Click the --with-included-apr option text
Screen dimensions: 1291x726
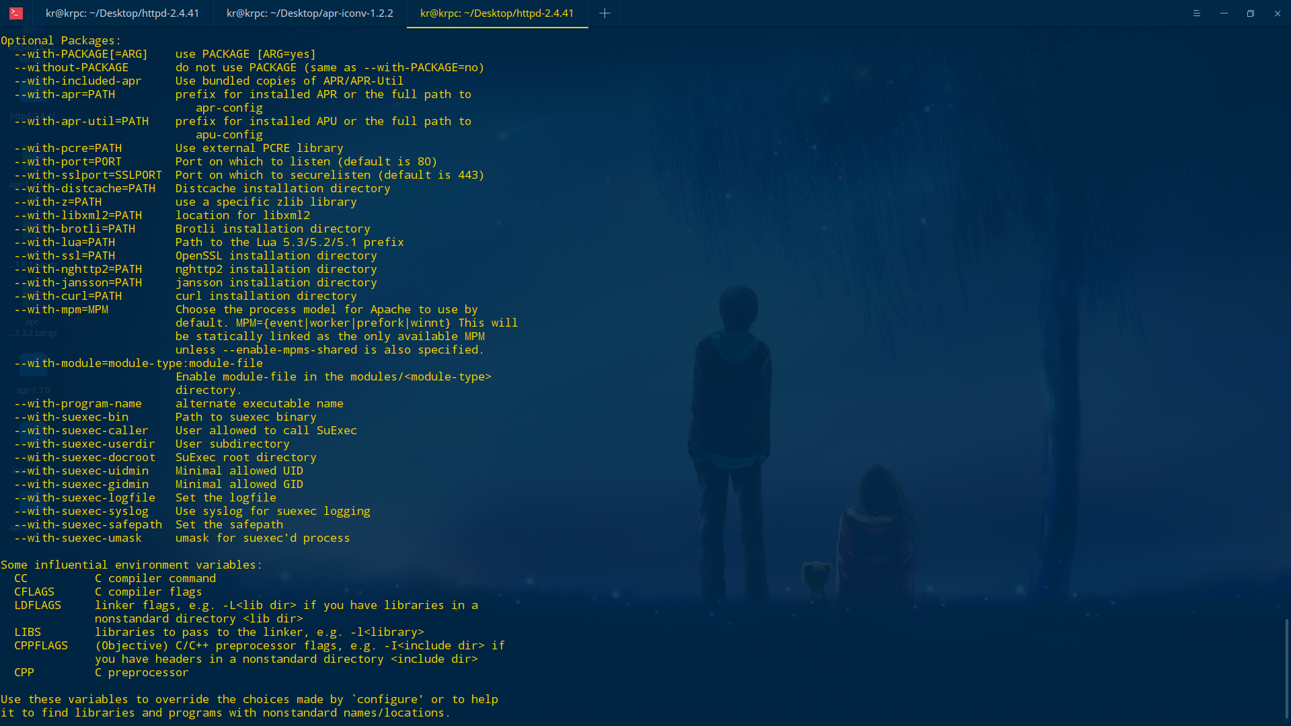point(78,81)
